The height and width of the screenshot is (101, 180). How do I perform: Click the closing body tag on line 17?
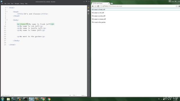coord(16,41)
